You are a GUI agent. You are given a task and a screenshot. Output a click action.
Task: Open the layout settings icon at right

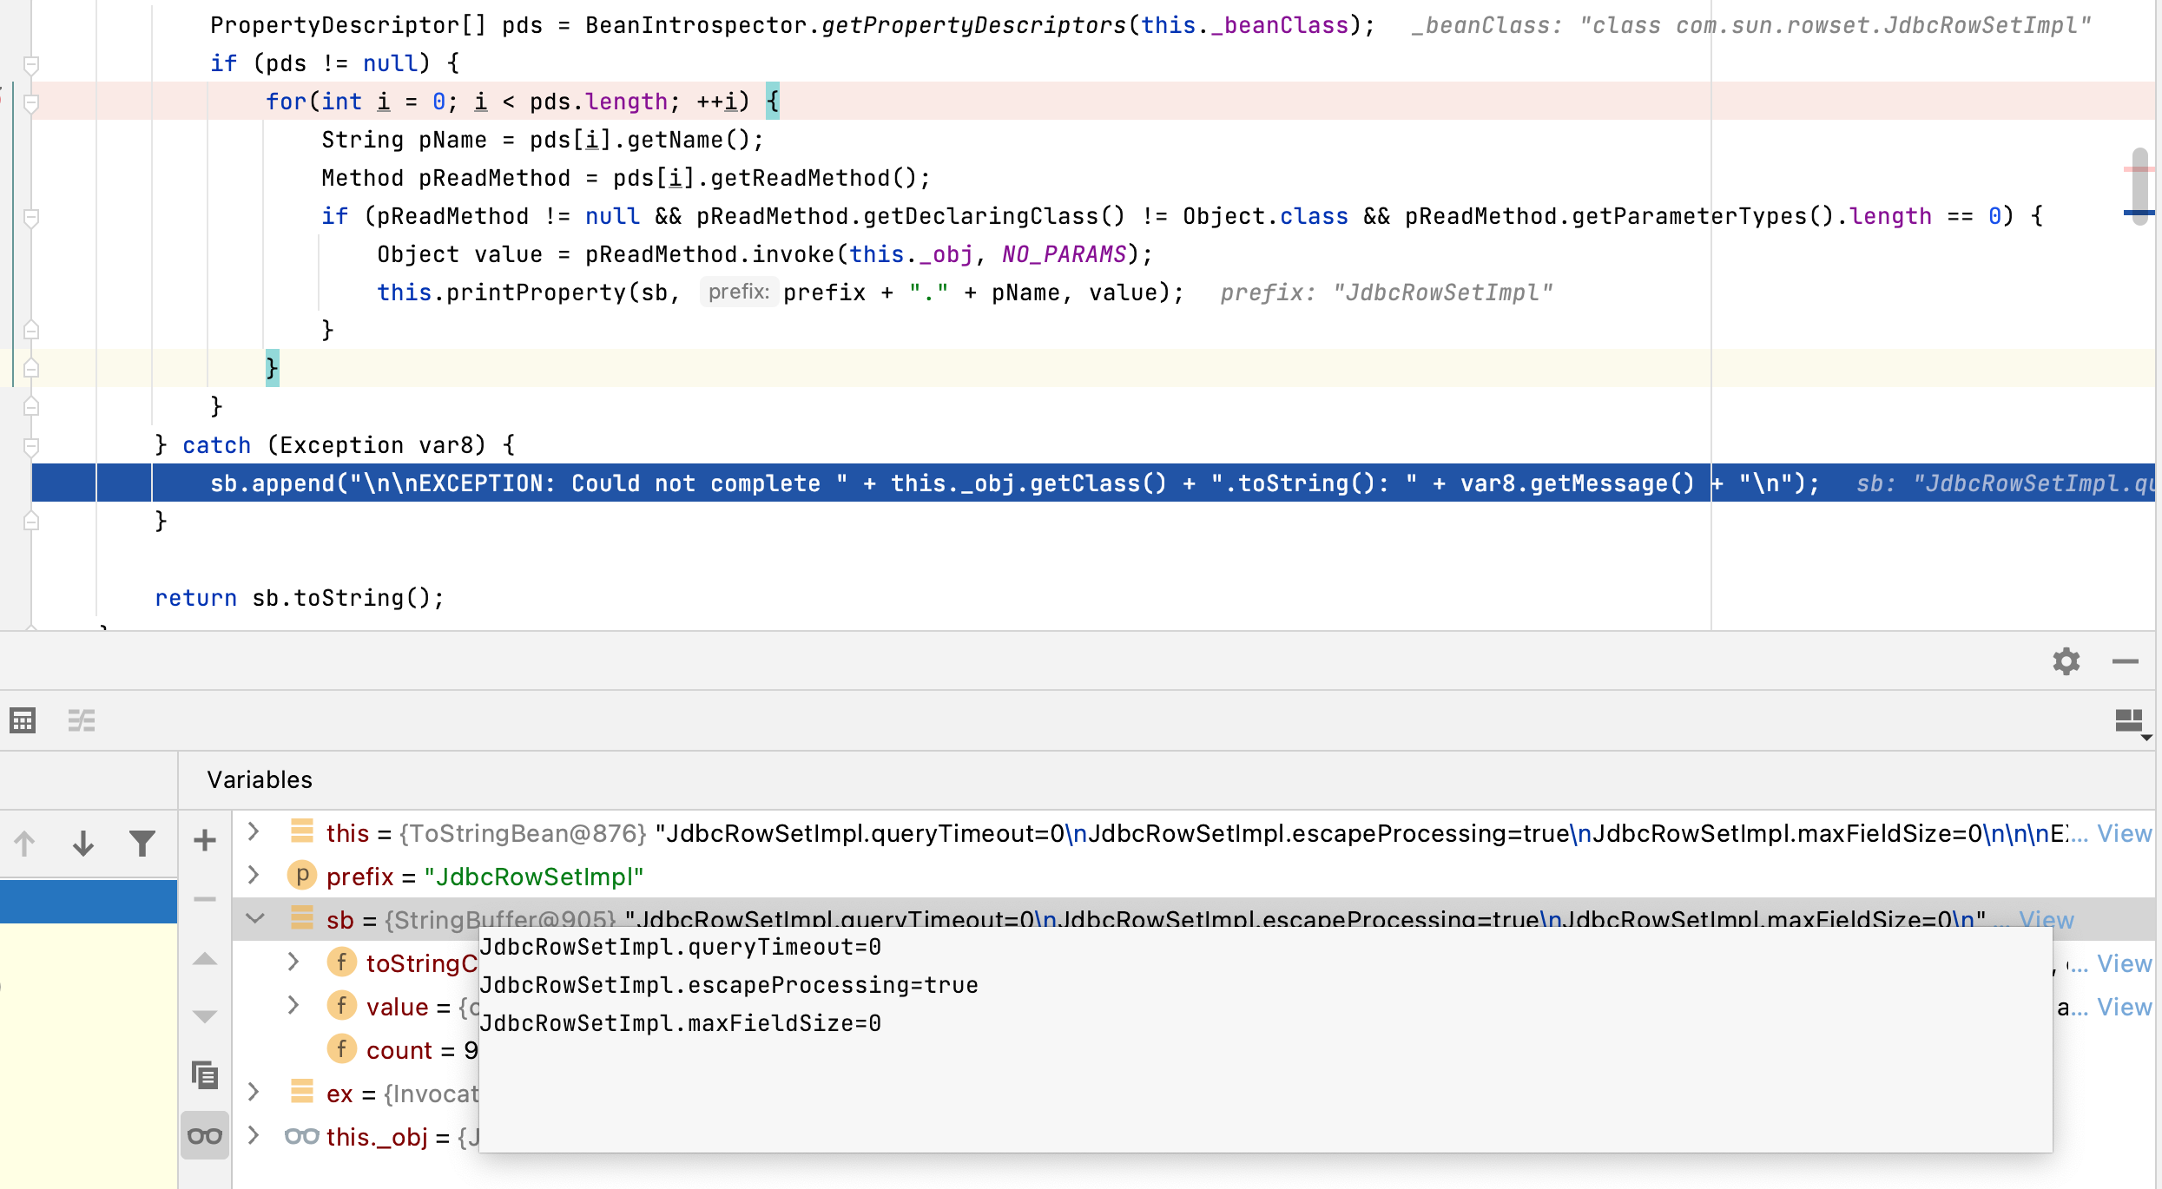pyautogui.click(x=2130, y=720)
